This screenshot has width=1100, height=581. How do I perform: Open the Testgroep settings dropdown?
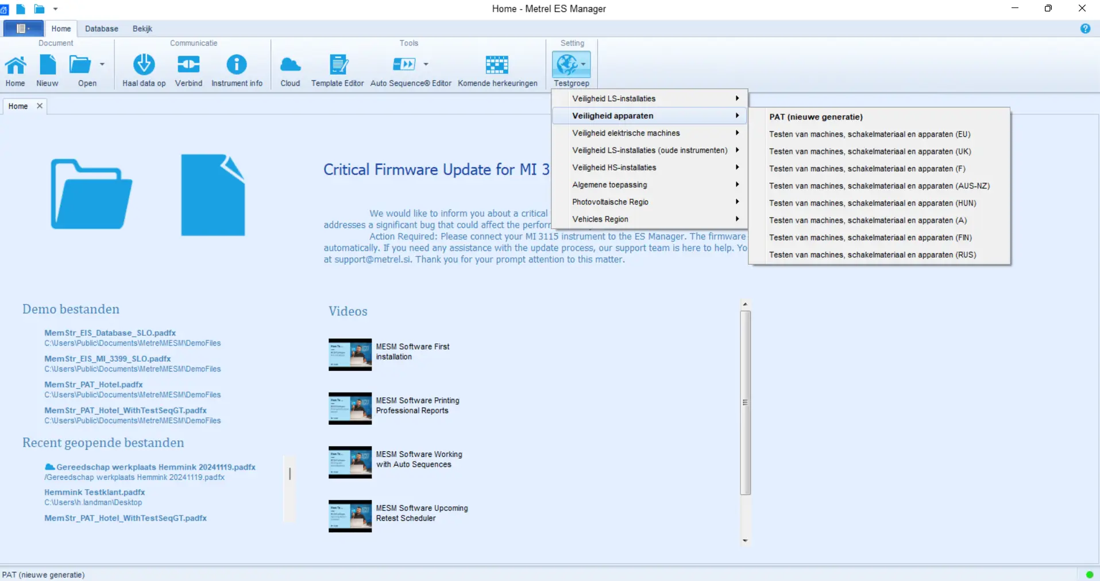click(x=571, y=65)
